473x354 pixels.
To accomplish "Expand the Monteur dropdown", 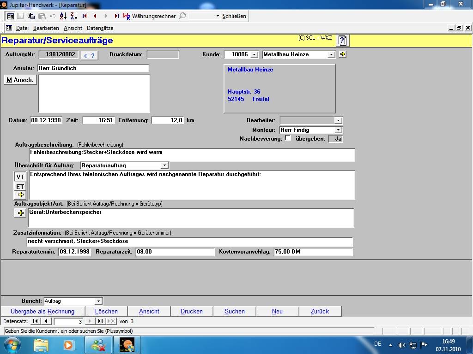I will click(338, 130).
